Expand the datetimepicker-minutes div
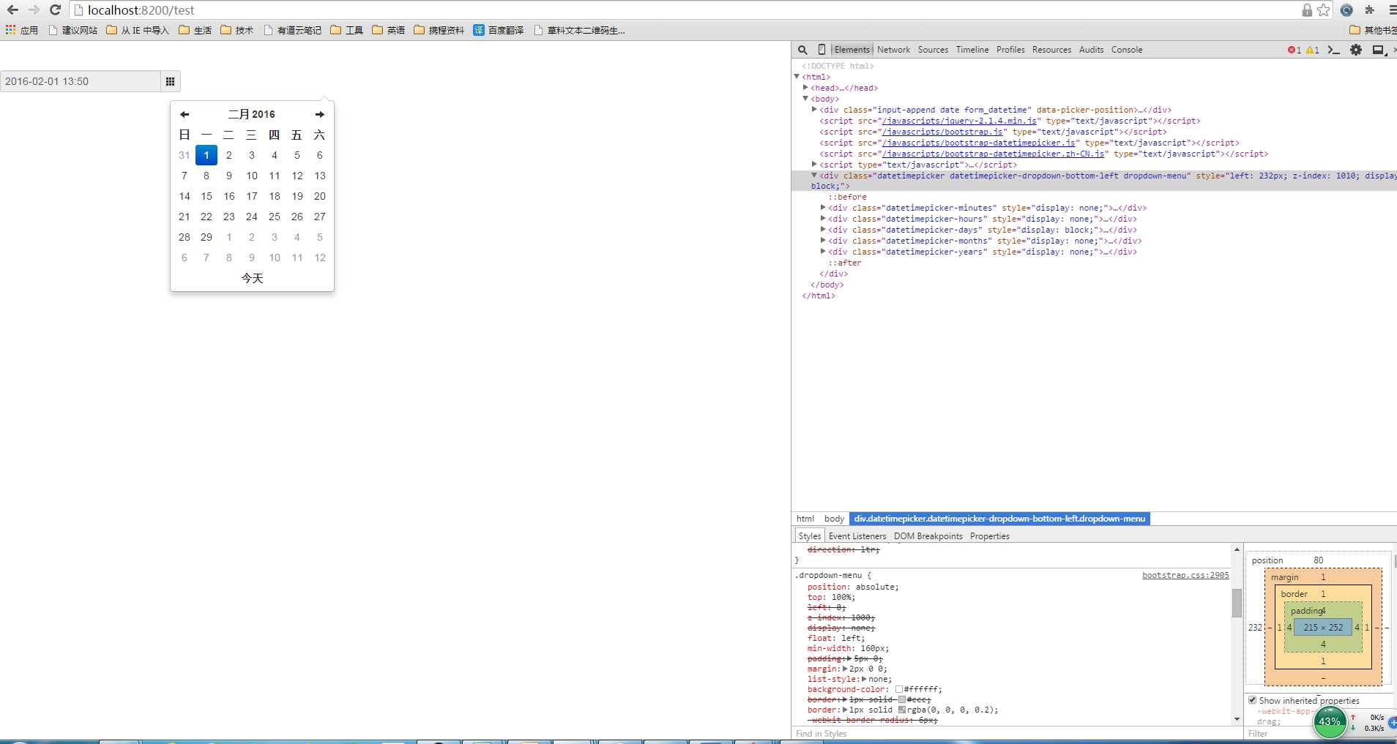The width and height of the screenshot is (1397, 744). tap(823, 207)
